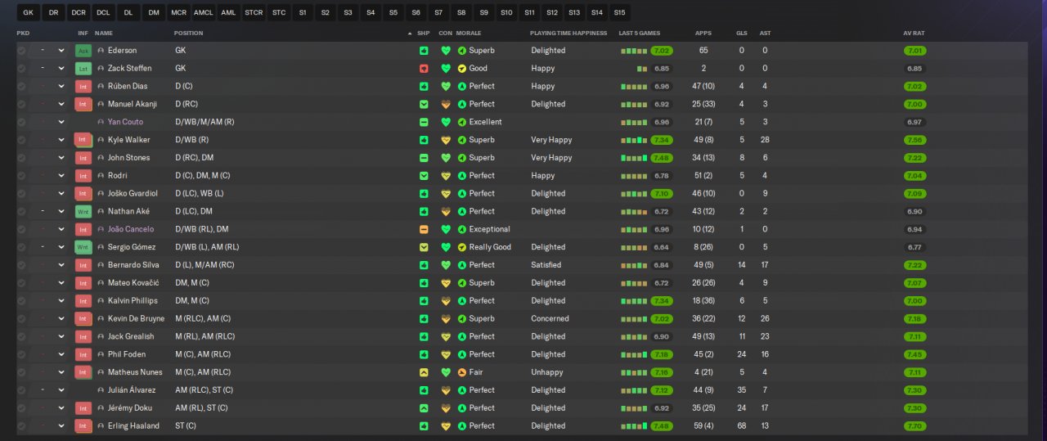Open Kalvin Phillips's player profile
1047x441 pixels.
[x=133, y=301]
